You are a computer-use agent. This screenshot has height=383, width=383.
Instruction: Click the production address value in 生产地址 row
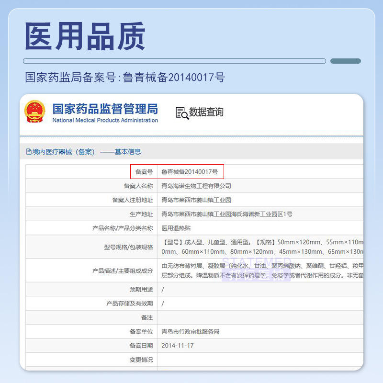point(227,214)
